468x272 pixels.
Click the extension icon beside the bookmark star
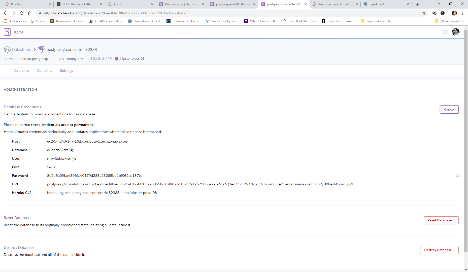[434, 13]
